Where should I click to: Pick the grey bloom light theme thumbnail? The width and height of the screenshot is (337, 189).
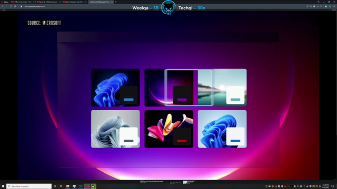click(115, 129)
